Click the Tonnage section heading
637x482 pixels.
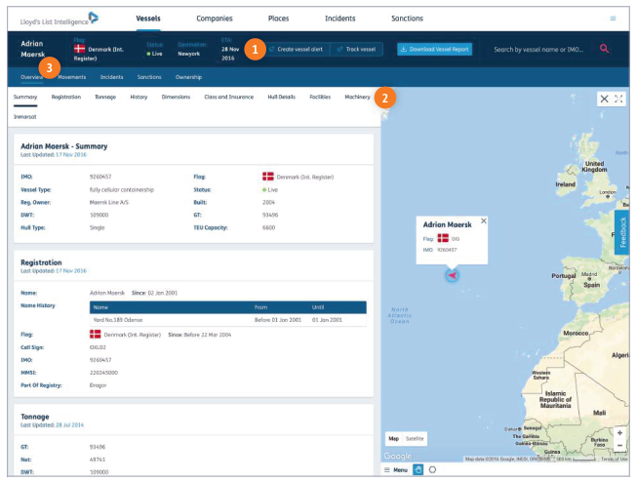click(x=34, y=417)
